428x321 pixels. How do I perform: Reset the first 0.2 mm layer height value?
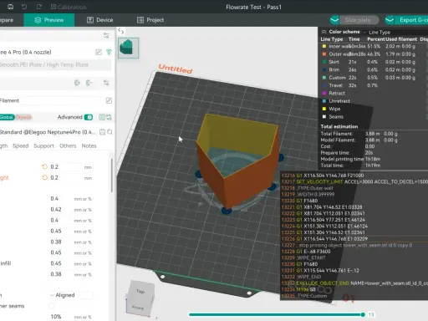44,166
